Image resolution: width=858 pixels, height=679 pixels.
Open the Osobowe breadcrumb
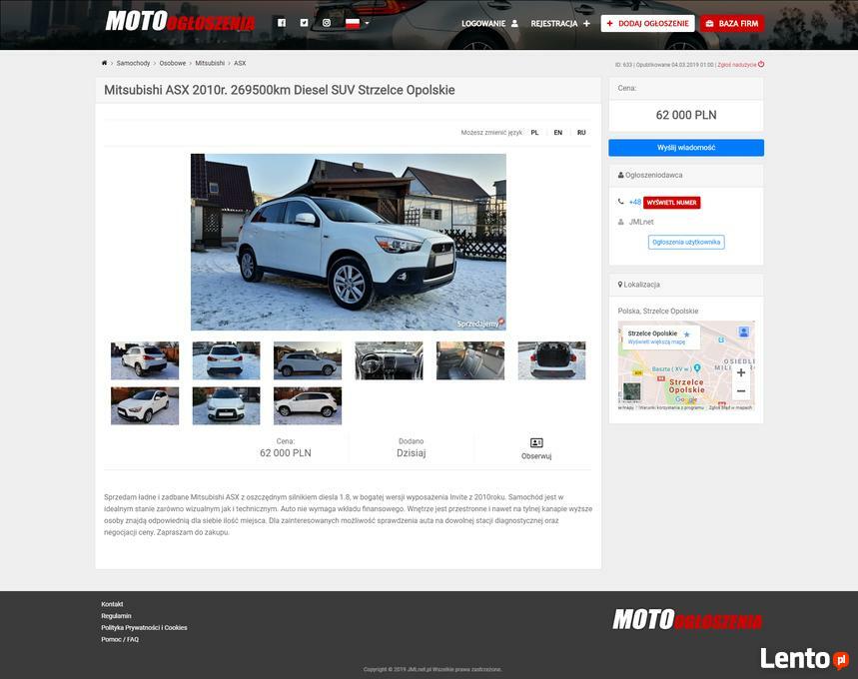(x=173, y=64)
